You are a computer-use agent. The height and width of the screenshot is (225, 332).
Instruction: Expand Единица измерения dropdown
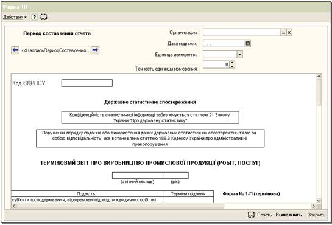click(x=239, y=55)
